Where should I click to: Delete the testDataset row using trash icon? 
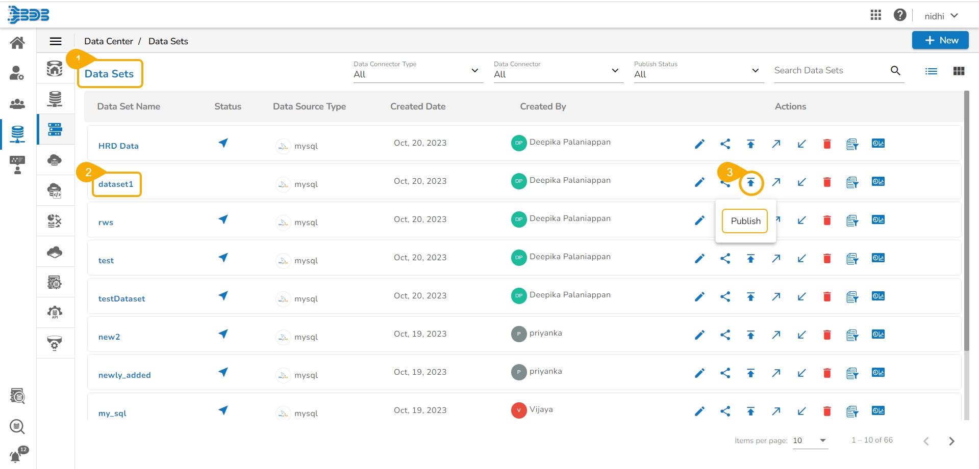tap(827, 297)
